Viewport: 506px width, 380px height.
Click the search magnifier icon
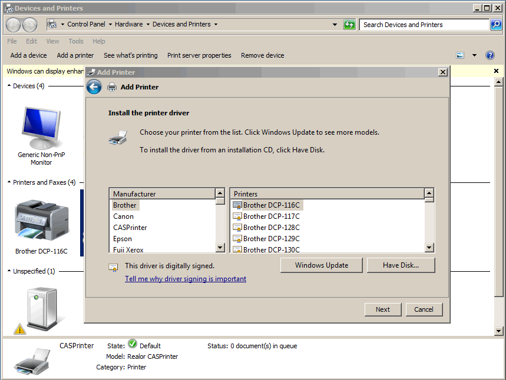pos(497,25)
